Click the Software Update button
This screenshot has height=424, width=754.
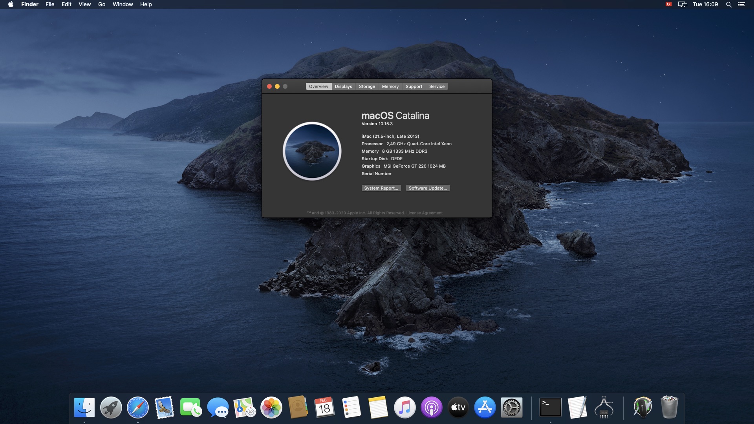[428, 188]
